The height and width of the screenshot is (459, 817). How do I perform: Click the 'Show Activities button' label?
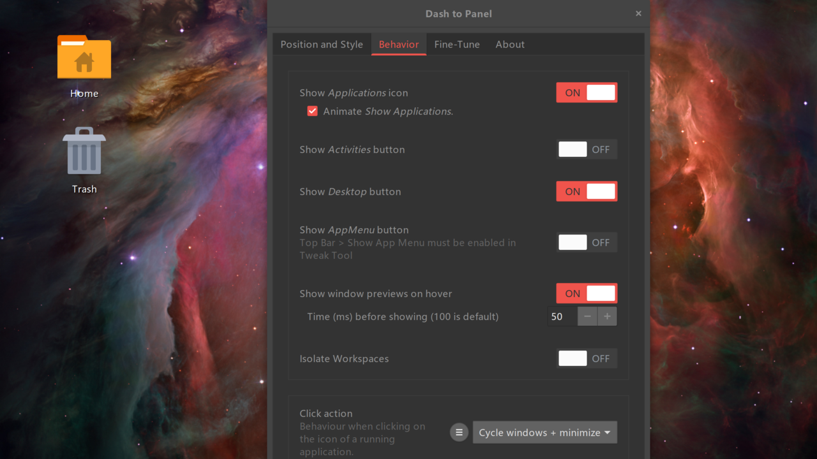[352, 149]
